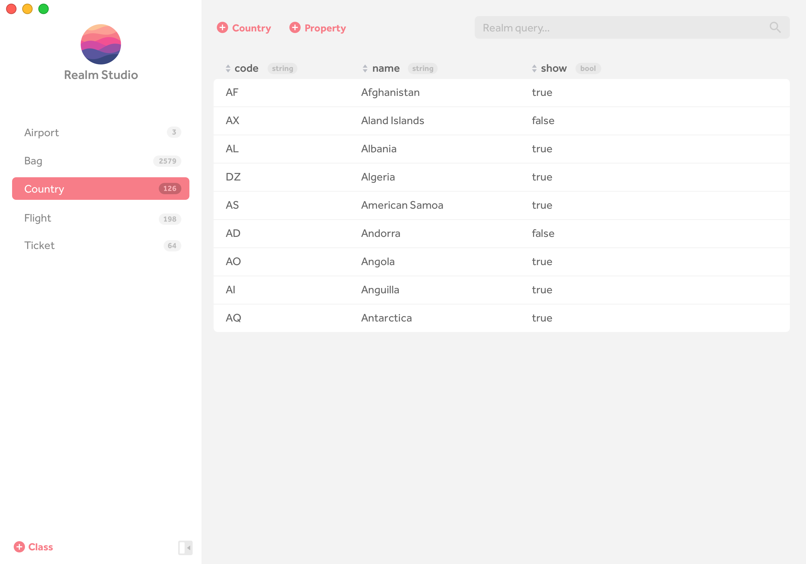The height and width of the screenshot is (564, 806).
Task: Click the add Class plus icon
Action: coord(20,547)
